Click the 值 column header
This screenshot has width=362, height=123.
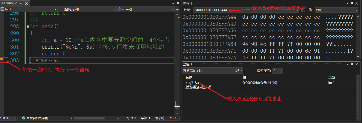click(x=284, y=77)
